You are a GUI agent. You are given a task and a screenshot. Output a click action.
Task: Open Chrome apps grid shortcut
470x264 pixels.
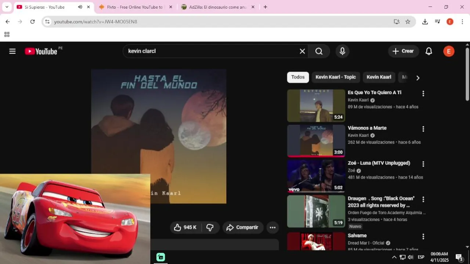tap(7, 34)
